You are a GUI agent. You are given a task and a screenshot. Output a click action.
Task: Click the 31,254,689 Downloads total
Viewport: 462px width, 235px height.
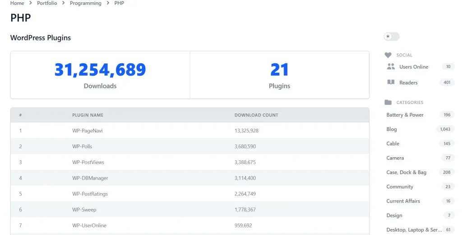point(100,70)
